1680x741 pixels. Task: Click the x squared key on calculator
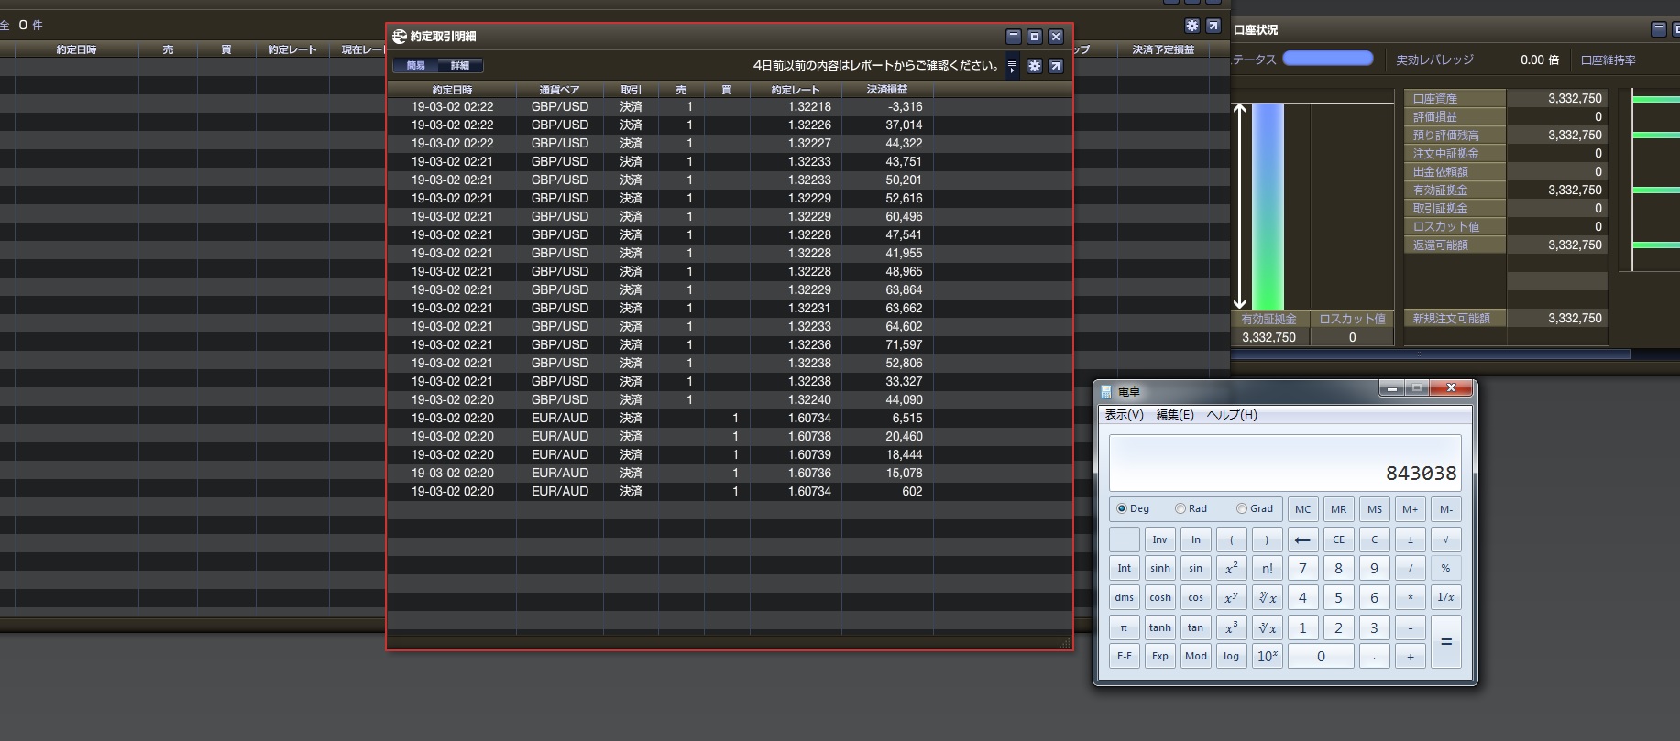click(x=1231, y=569)
